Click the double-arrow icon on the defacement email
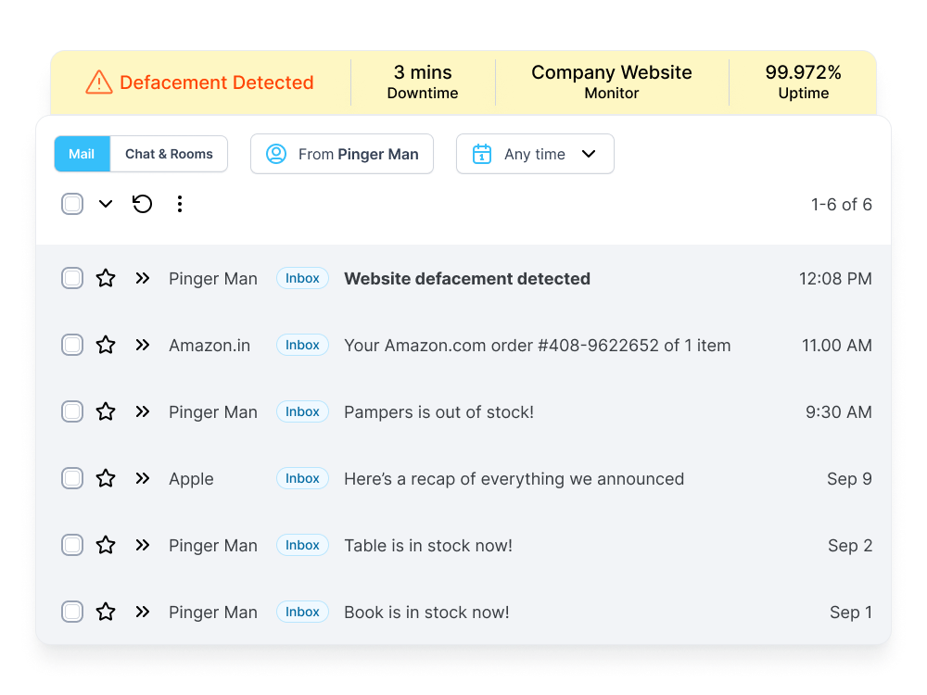 142,278
